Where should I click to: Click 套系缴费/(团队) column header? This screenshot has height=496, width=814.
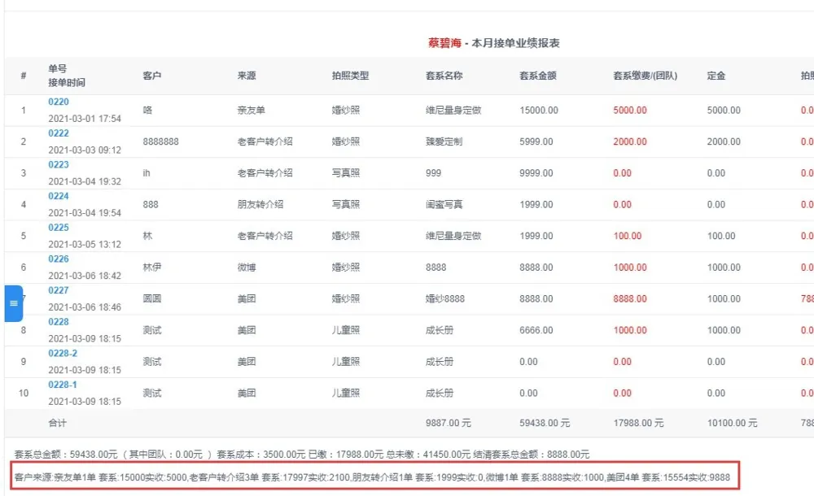tap(645, 76)
